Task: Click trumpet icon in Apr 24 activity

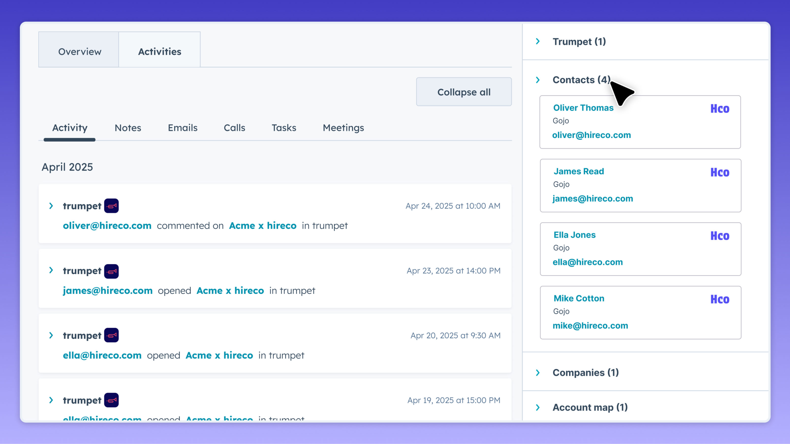Action: coord(111,206)
